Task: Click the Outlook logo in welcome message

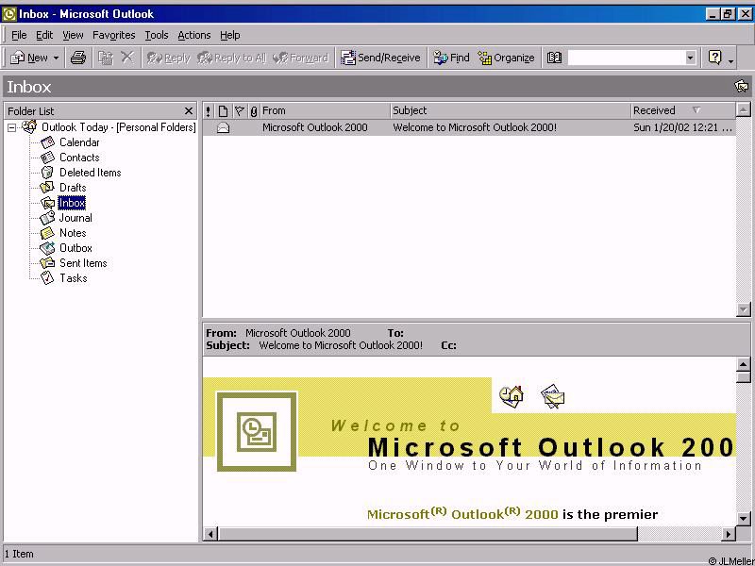Action: coord(257,431)
